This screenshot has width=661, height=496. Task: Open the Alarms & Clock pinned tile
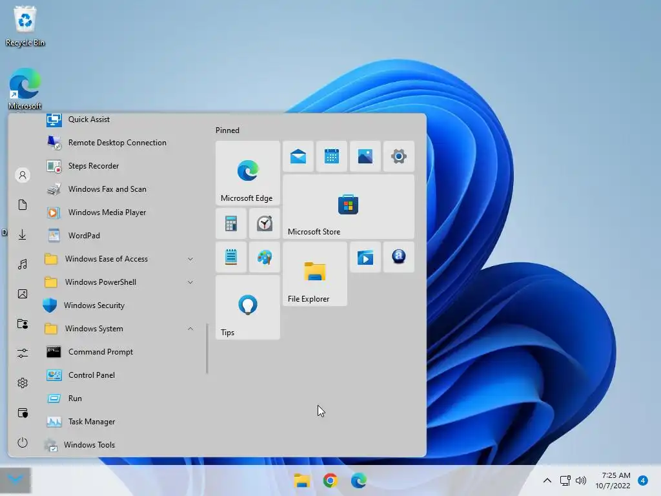[x=264, y=223]
